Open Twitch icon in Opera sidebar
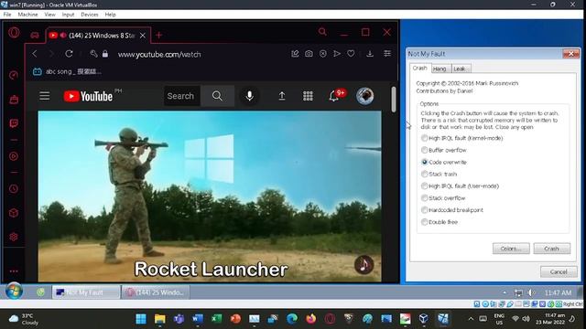The width and height of the screenshot is (586, 329). pyautogui.click(x=14, y=123)
